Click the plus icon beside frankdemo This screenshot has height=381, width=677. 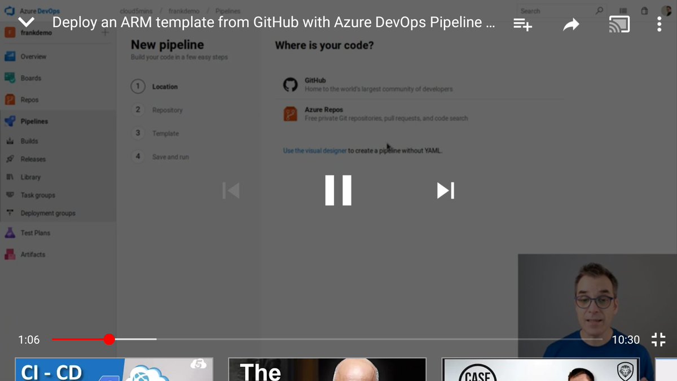pos(105,33)
